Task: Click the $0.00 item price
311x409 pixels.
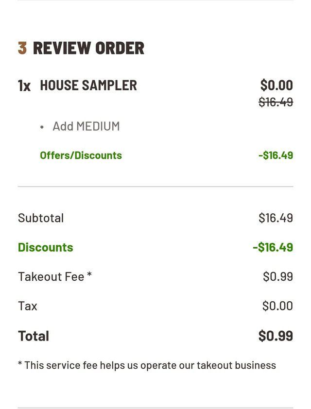Action: (276, 85)
